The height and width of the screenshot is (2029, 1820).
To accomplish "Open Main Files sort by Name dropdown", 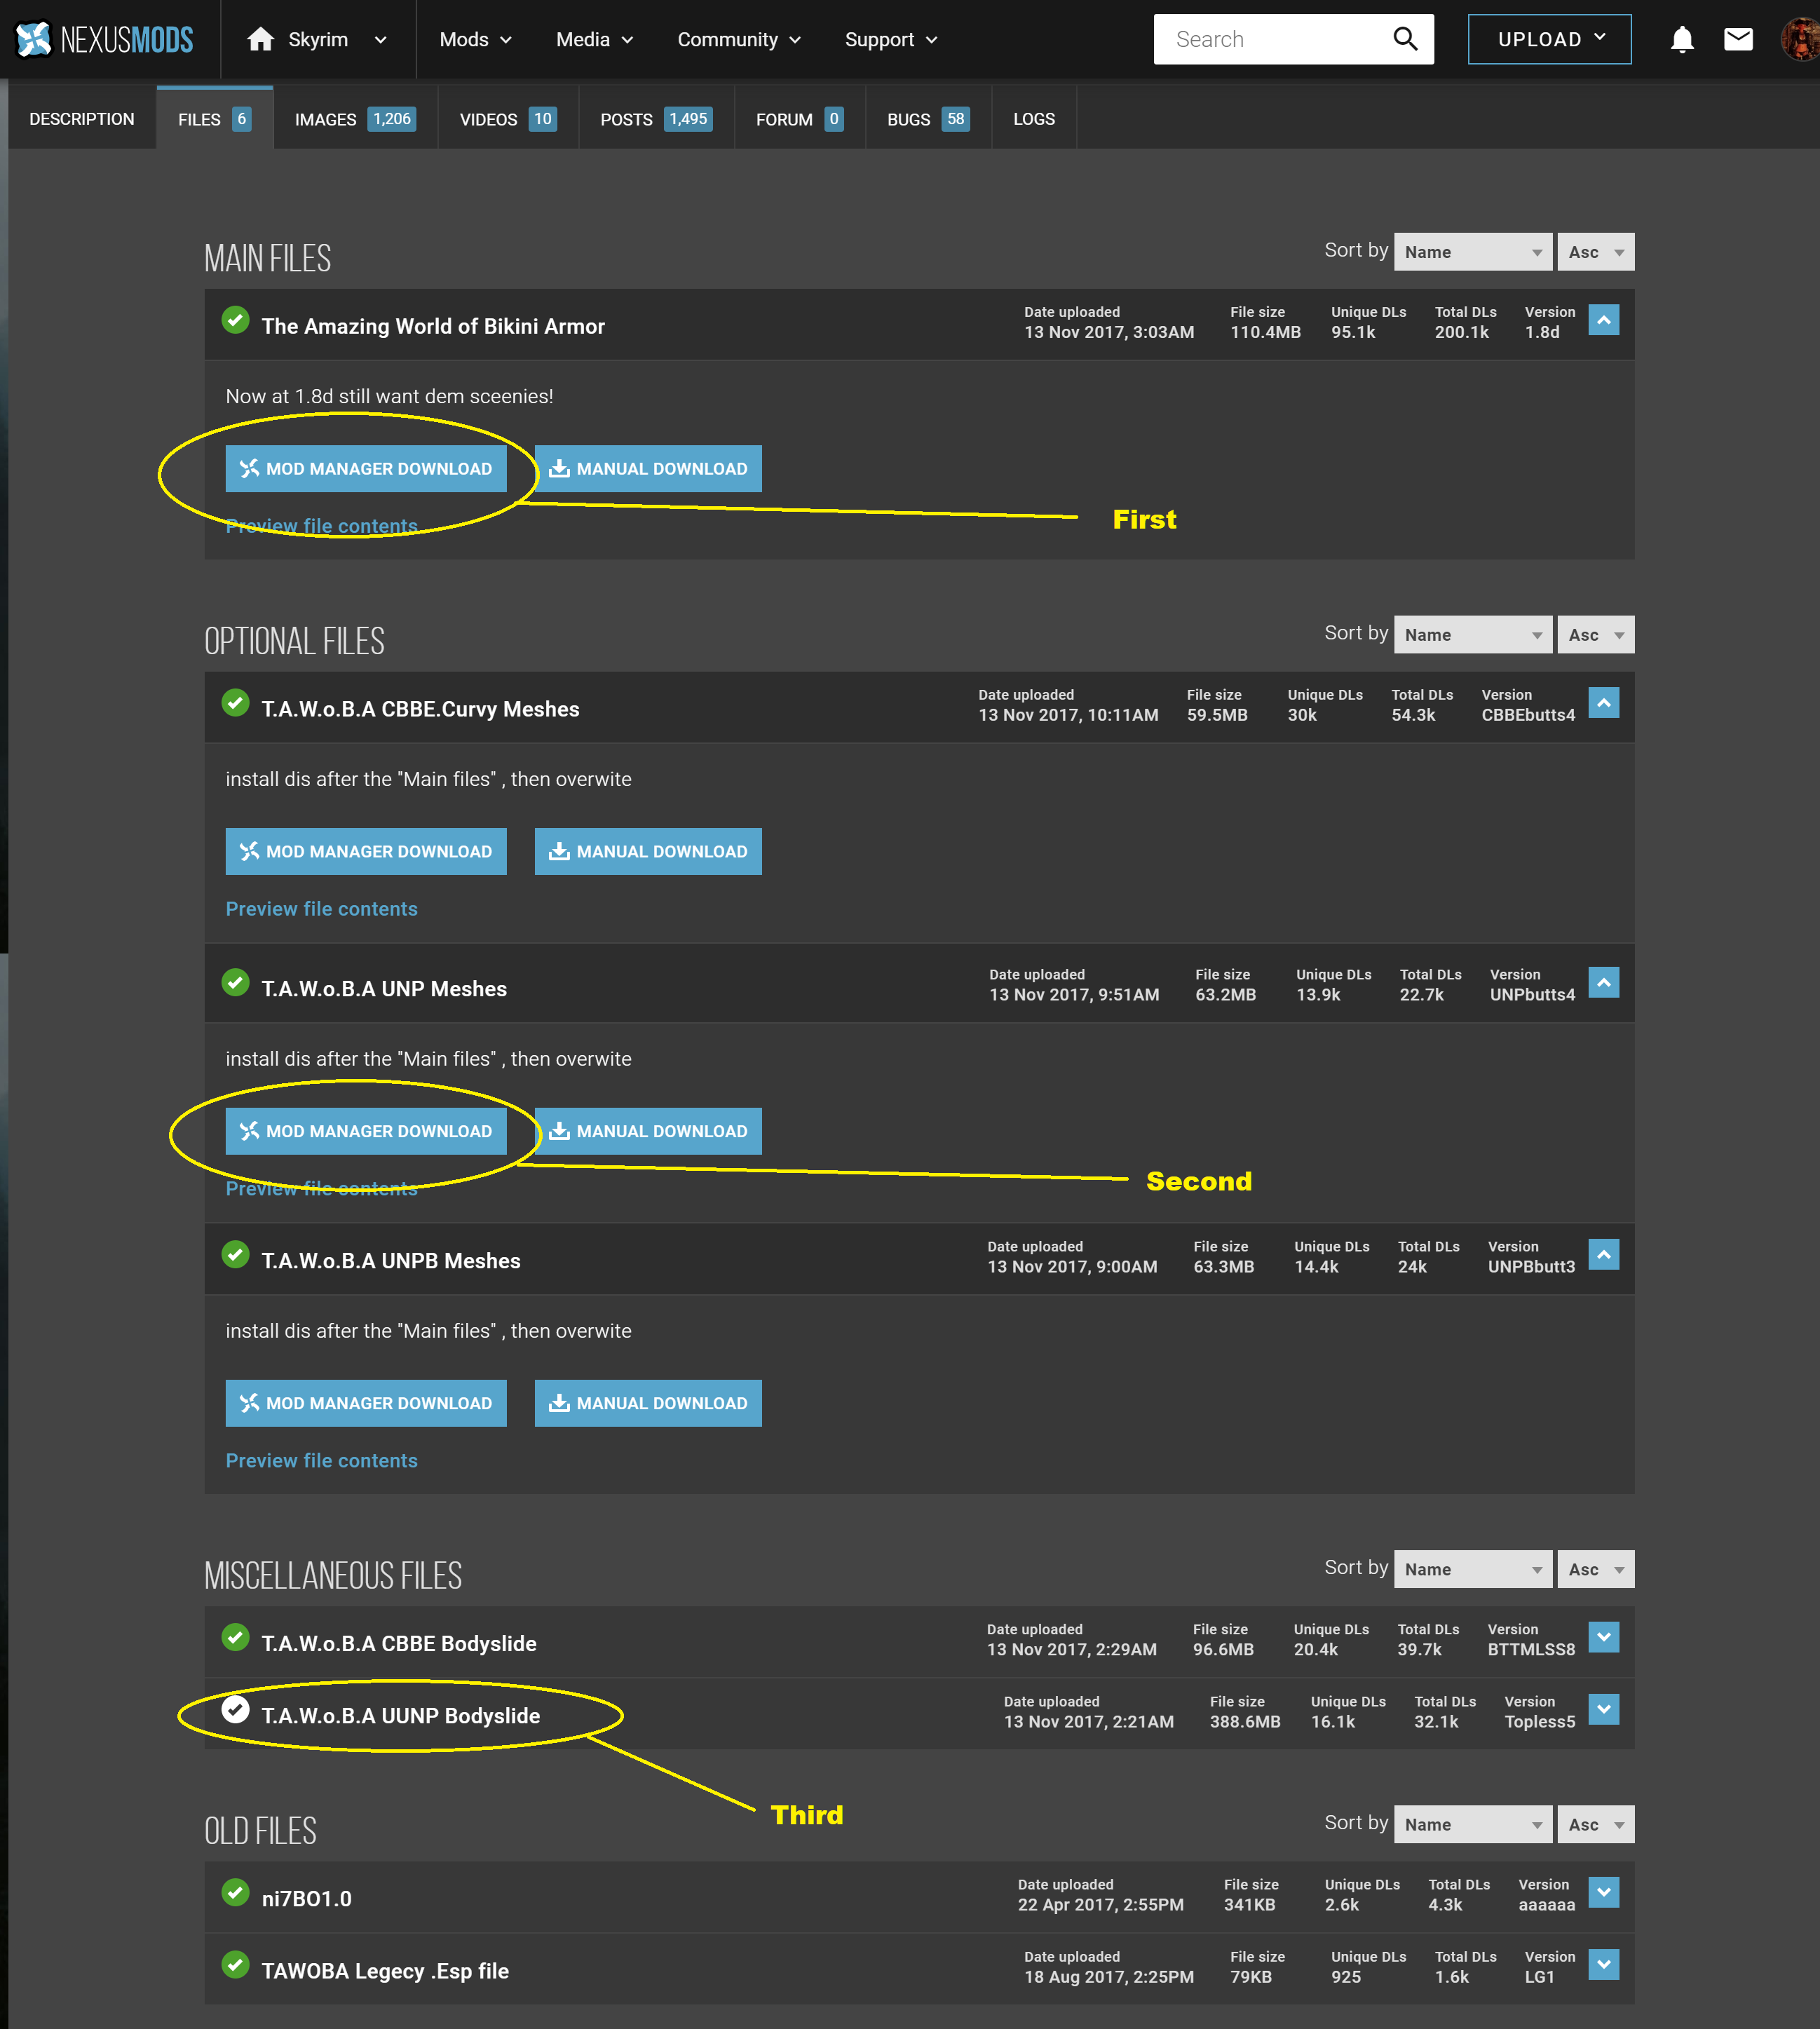I will click(x=1472, y=252).
